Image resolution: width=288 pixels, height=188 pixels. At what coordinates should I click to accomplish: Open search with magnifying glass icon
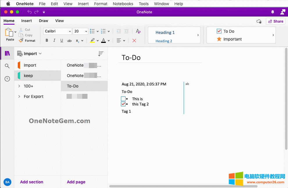pos(7,66)
